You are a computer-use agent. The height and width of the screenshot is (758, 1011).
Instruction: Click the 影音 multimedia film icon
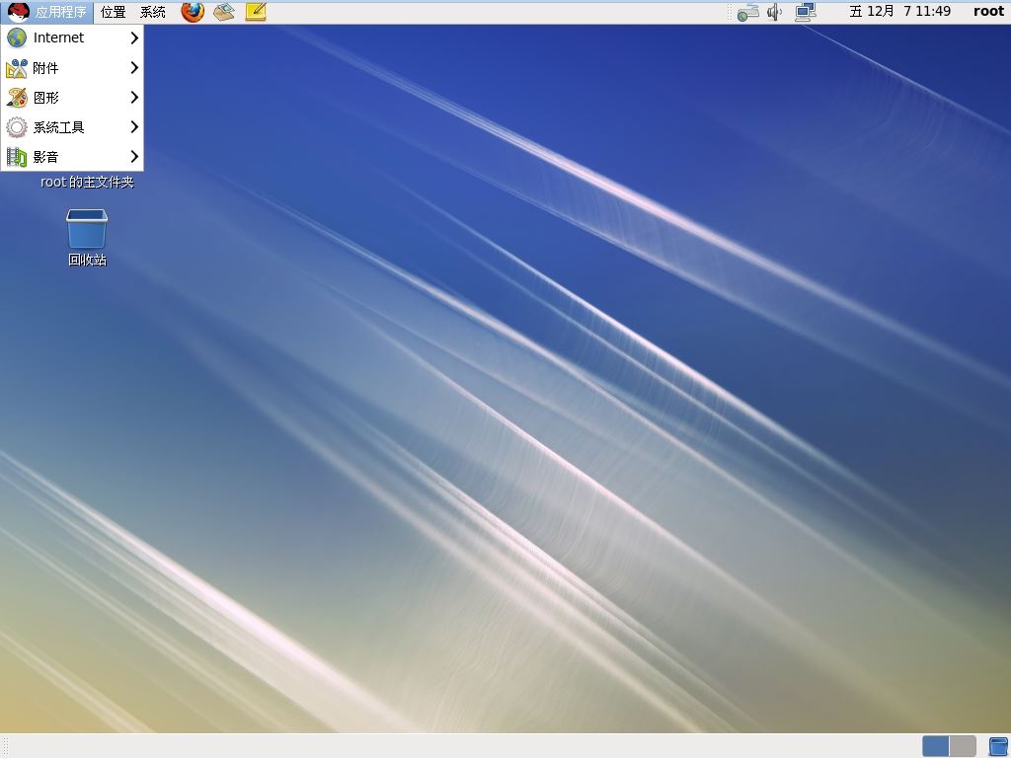17,157
